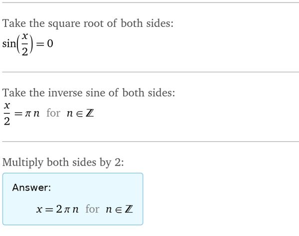Click the 'Answer:' label
The image size is (299, 236).
(x=31, y=188)
